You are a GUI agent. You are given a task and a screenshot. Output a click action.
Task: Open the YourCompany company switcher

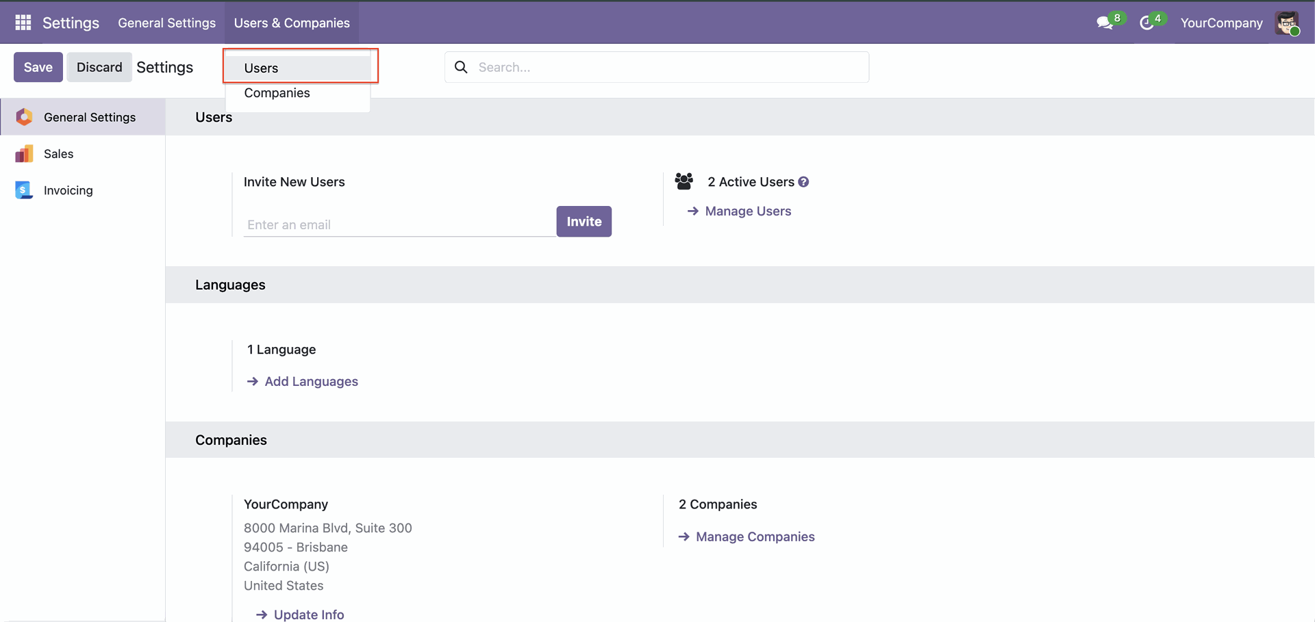tap(1221, 23)
